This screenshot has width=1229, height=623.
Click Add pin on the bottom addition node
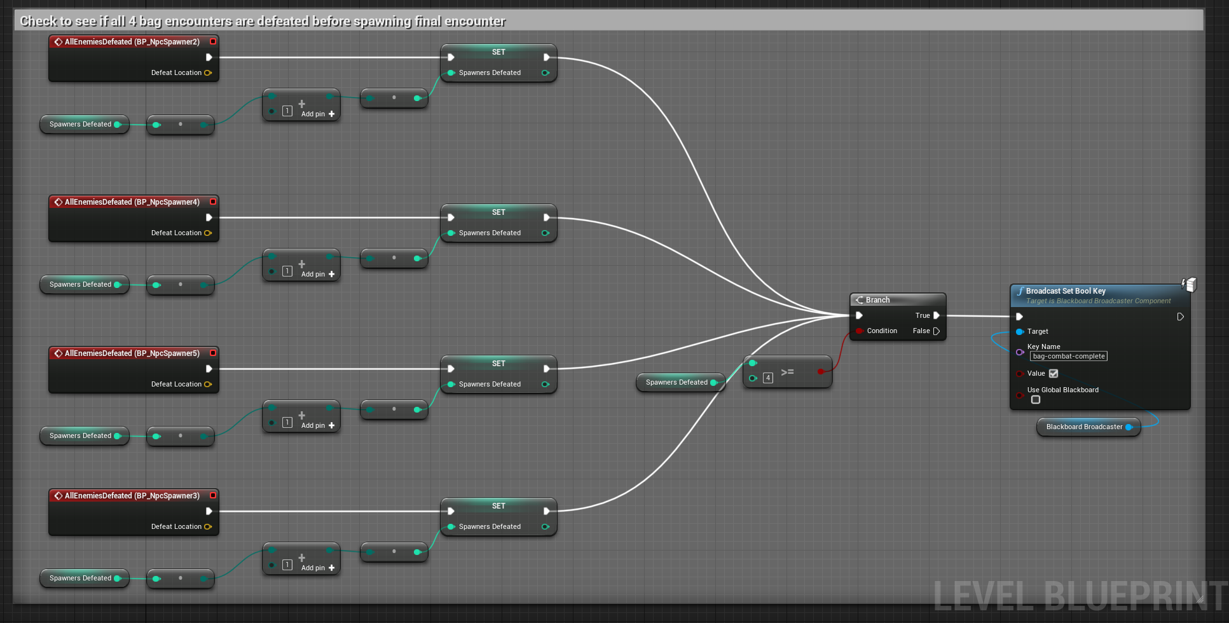click(313, 568)
